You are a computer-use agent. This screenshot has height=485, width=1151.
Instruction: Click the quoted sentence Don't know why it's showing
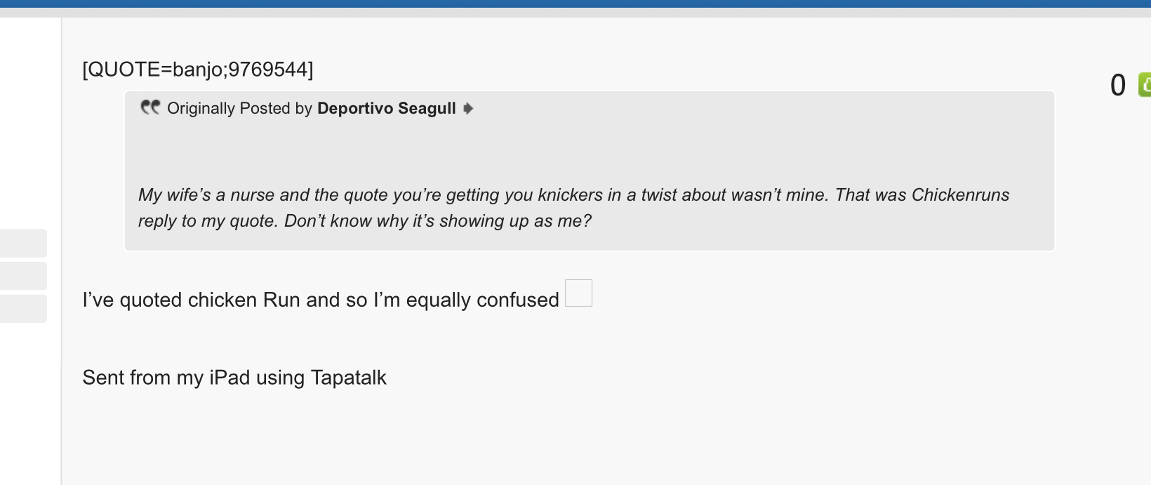[x=438, y=221]
